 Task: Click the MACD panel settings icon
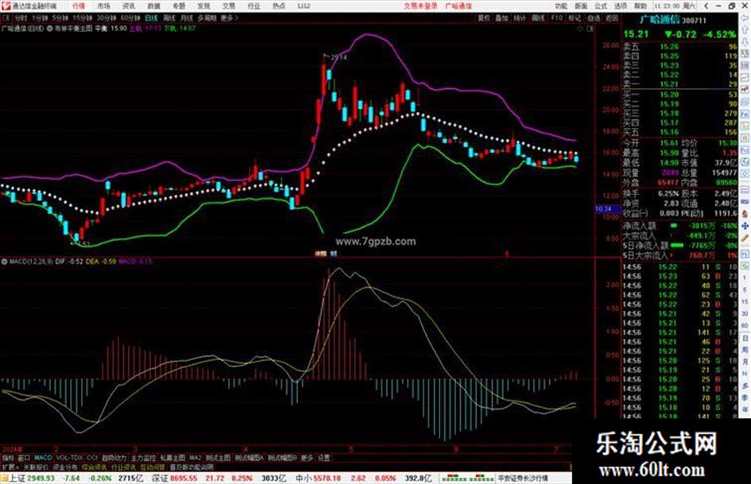pyautogui.click(x=4, y=261)
